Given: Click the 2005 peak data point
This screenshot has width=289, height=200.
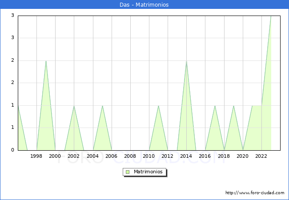Looking at the screenshot, I should tap(102, 106).
